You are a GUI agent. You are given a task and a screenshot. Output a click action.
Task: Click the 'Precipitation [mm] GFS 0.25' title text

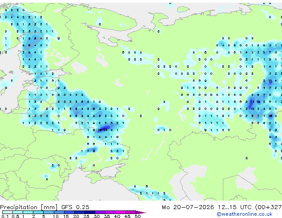pos(44,207)
